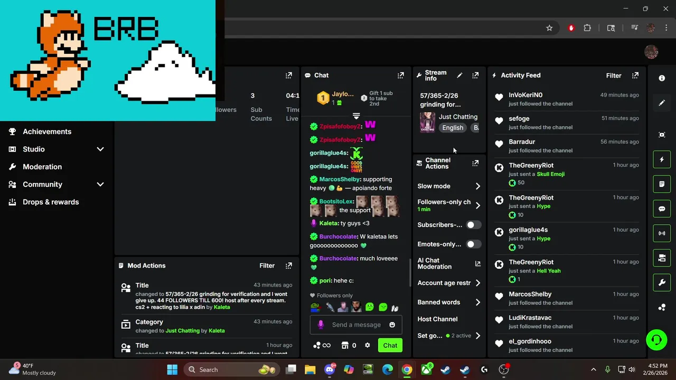Click the purple microphone identity icon
The width and height of the screenshot is (676, 380).
pos(321,325)
